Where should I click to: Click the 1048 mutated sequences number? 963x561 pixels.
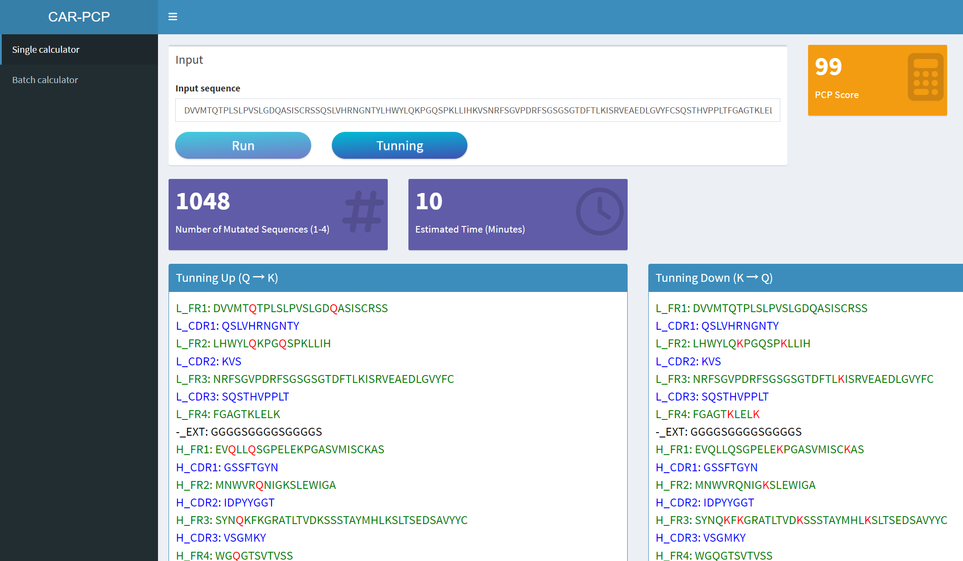click(203, 201)
